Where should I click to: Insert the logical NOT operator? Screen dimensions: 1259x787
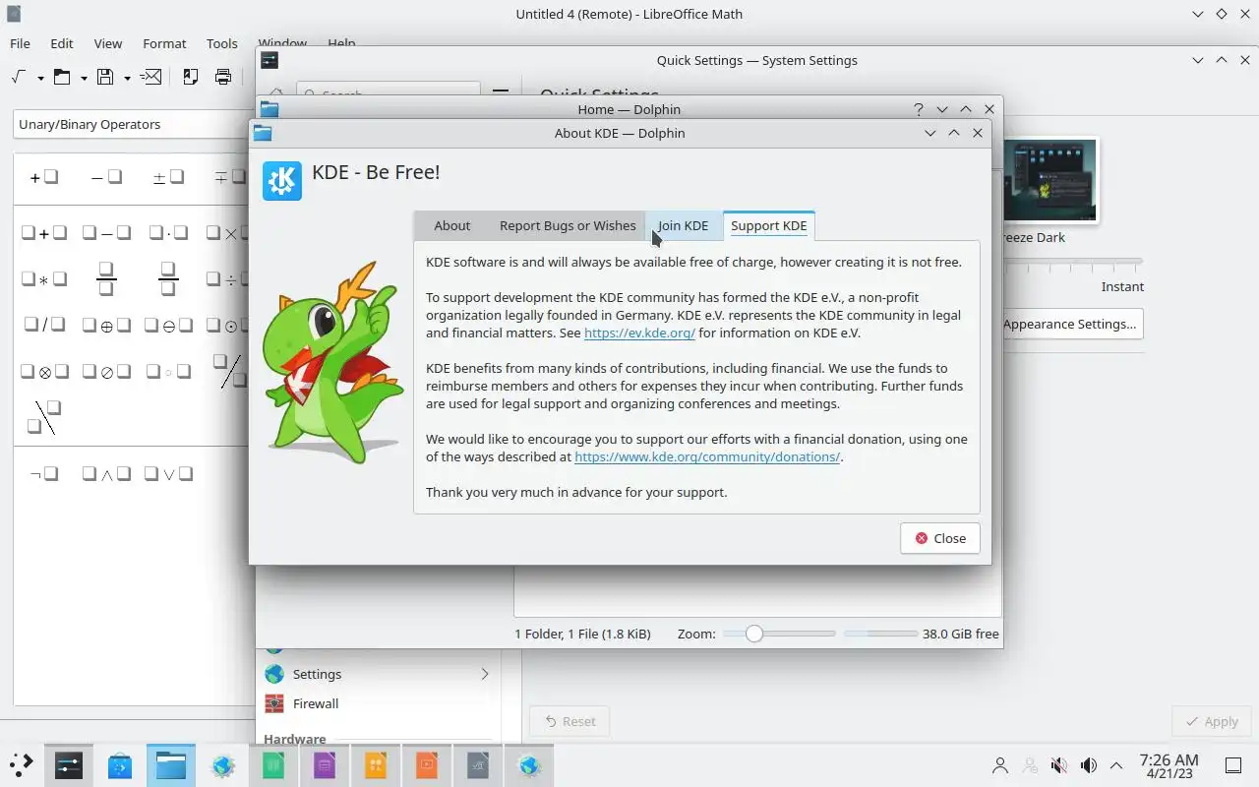click(44, 474)
